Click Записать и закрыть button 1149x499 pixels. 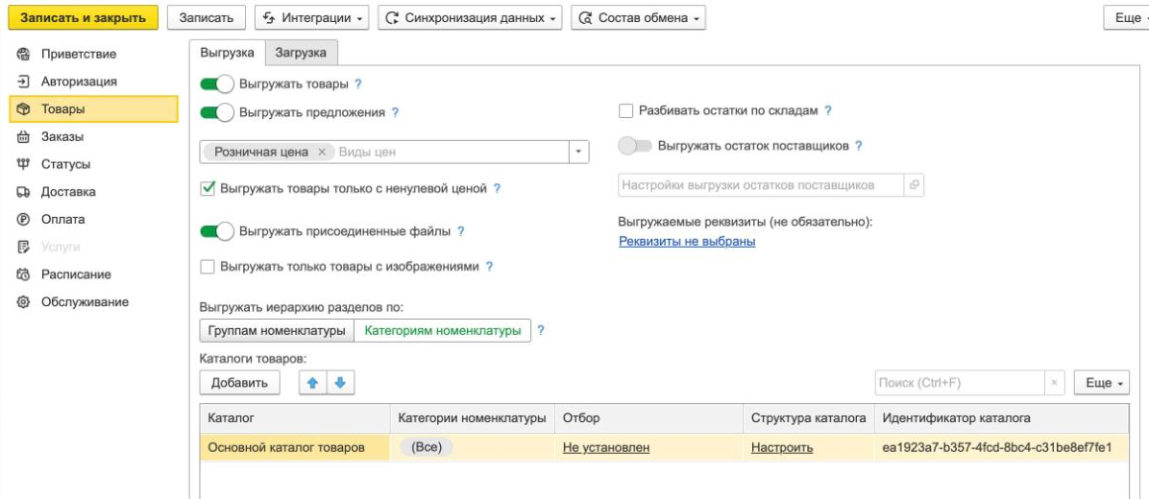tap(83, 18)
